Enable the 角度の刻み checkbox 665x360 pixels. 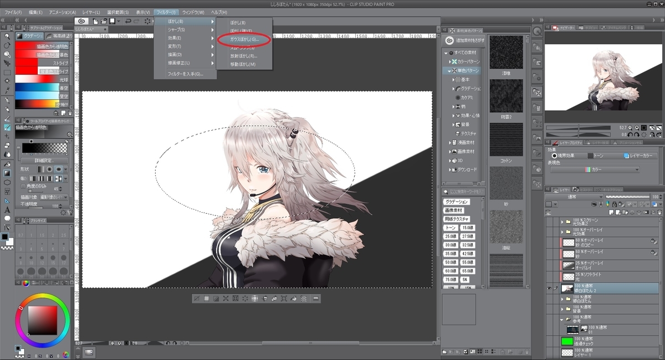tap(23, 186)
